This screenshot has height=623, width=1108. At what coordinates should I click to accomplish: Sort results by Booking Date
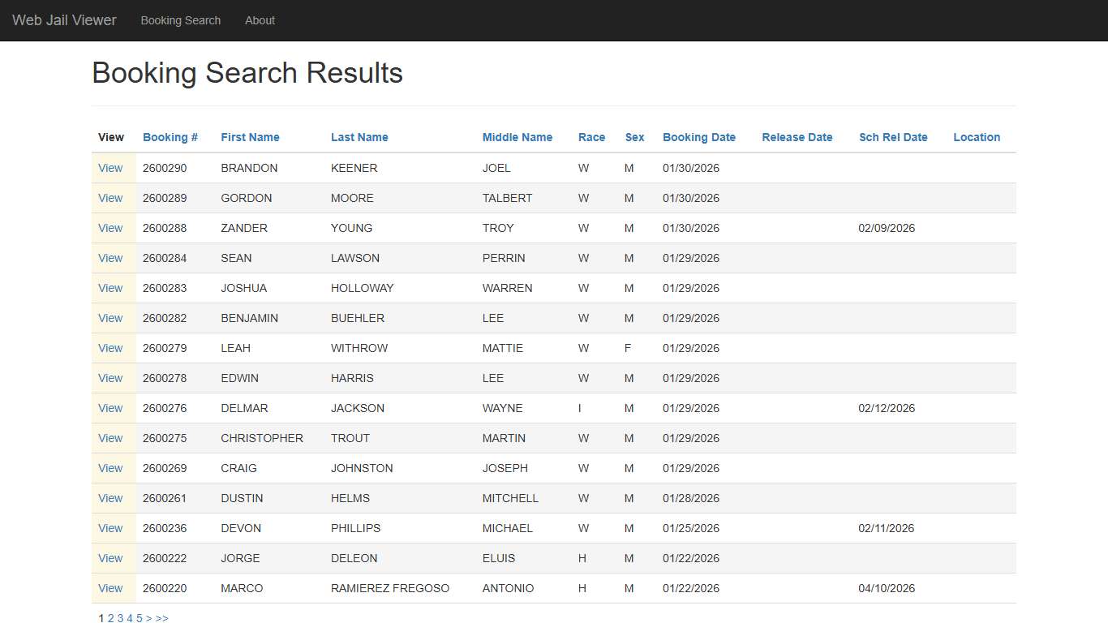click(699, 137)
